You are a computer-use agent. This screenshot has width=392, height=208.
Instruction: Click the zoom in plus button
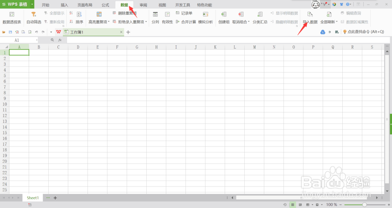(389, 204)
